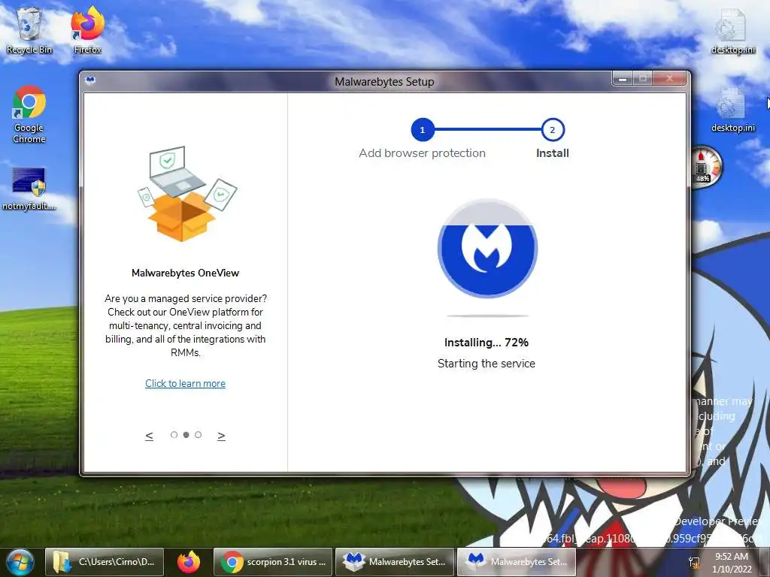Close the Malwarebytes Setup window
Screen dimensions: 770x577
669,78
